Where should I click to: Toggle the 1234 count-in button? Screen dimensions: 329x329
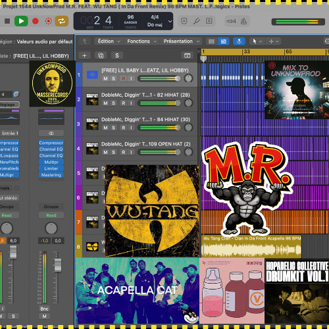[231, 21]
